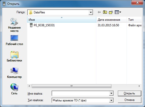
Task: Sort by the Тип column header
Action: 134,20
